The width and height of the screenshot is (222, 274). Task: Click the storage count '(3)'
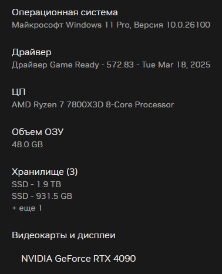pyautogui.click(x=72, y=172)
